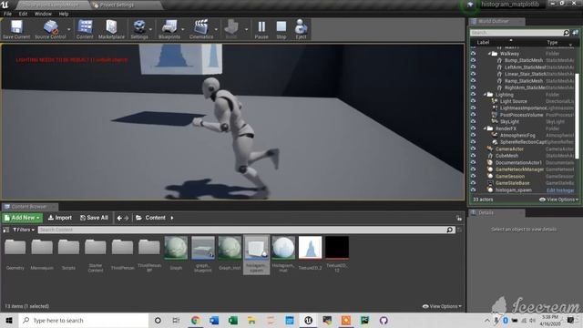Toggle visibility of CubeMesh

[x=474, y=156]
